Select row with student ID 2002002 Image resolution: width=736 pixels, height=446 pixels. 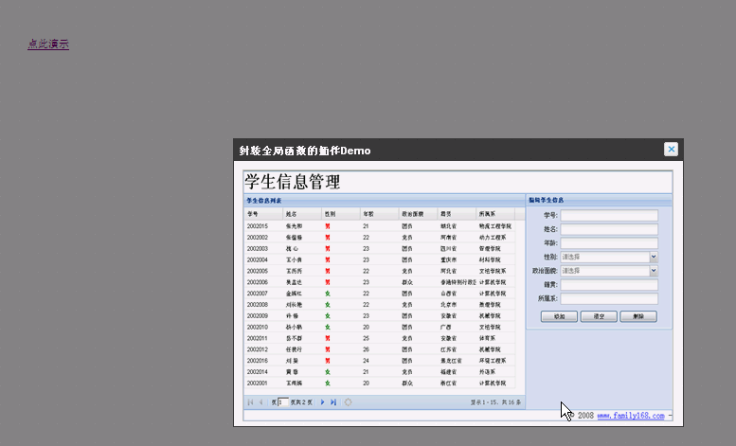coord(380,238)
